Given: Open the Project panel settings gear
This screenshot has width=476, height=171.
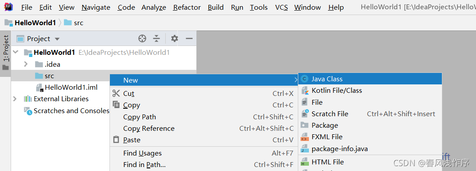Looking at the screenshot, I should [175, 38].
